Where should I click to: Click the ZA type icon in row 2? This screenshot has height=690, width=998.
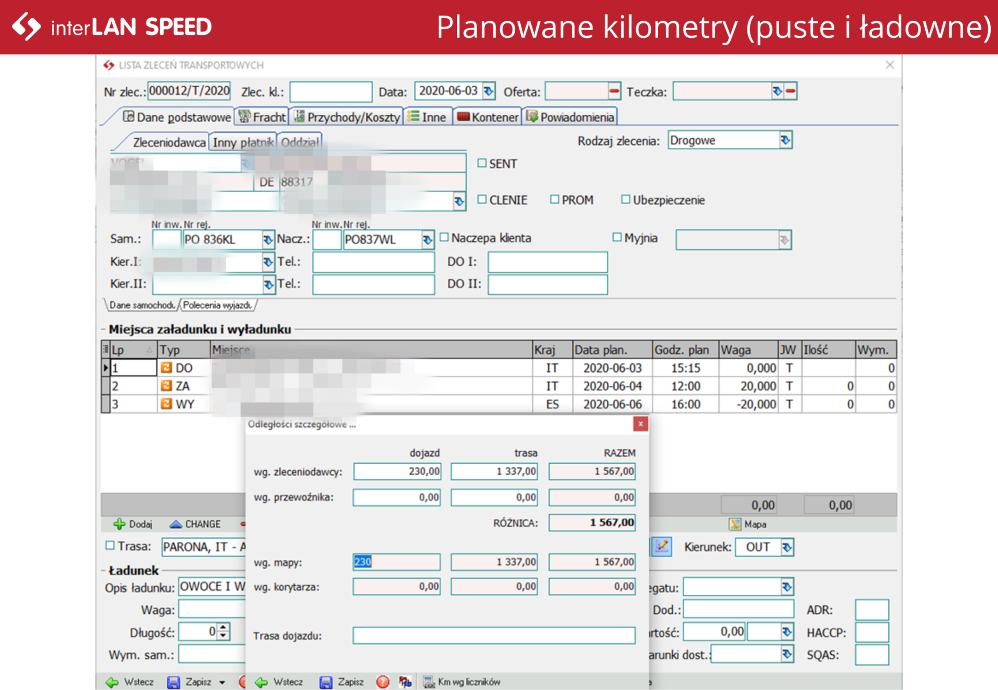point(166,386)
